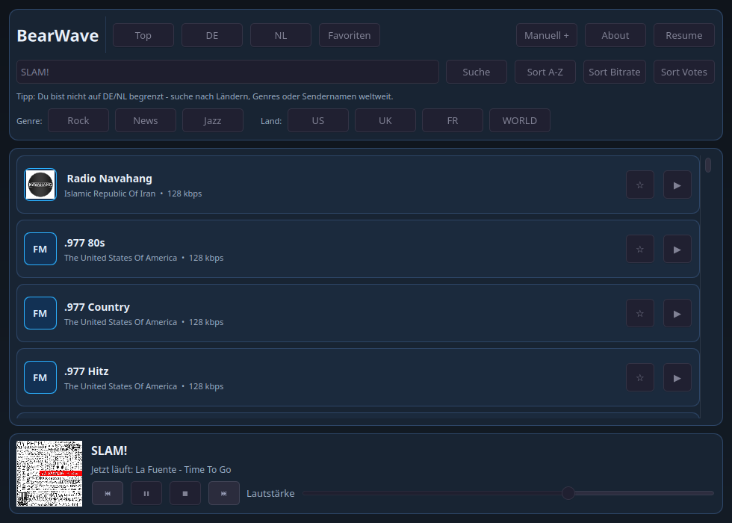Viewport: 732px width, 523px height.
Task: Open the About page
Action: (615, 36)
